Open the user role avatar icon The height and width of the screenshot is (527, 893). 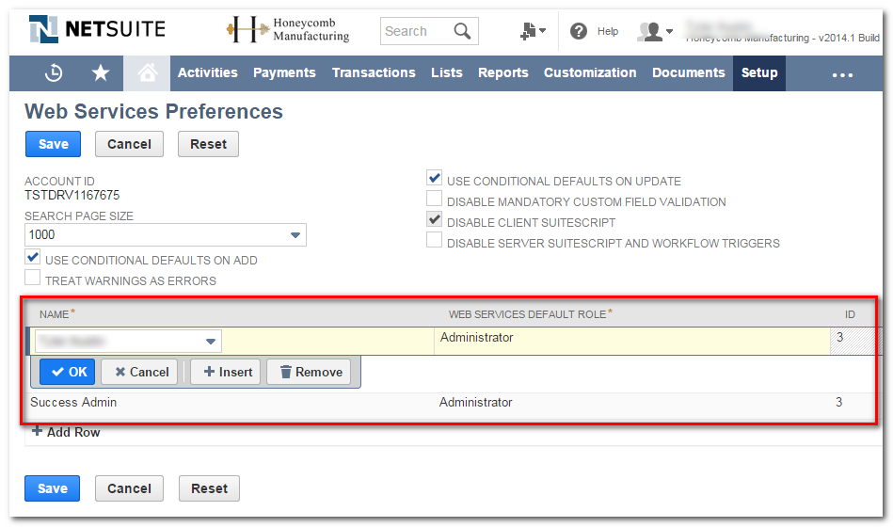click(650, 31)
